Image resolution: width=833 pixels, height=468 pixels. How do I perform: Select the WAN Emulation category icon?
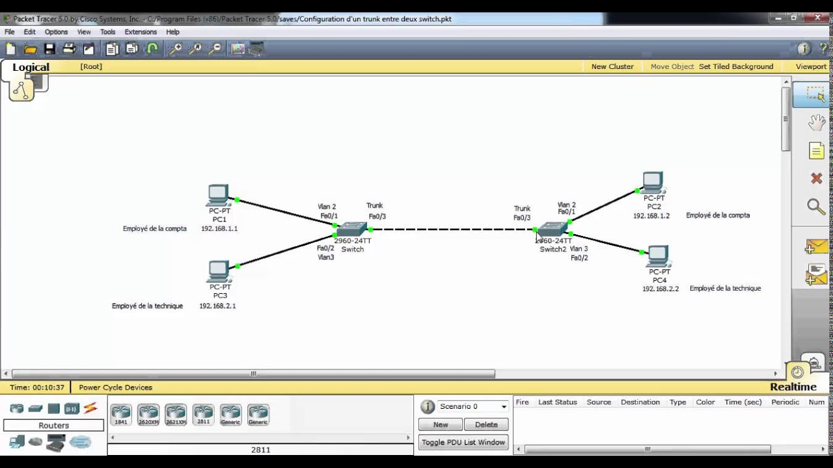[35, 442]
